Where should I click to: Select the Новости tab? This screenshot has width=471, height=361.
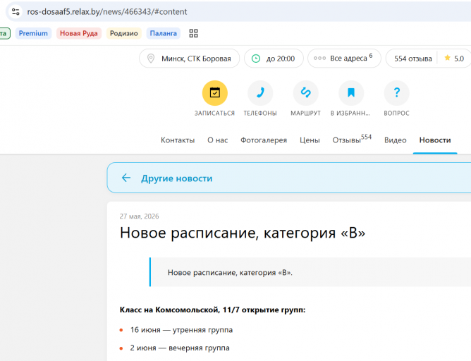435,140
